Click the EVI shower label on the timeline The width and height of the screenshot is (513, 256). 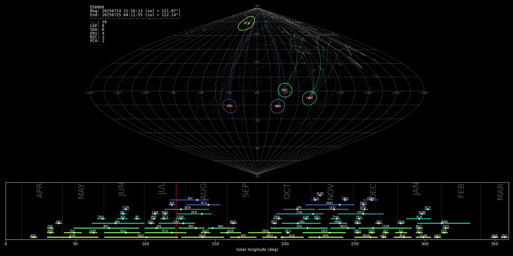click(504, 236)
